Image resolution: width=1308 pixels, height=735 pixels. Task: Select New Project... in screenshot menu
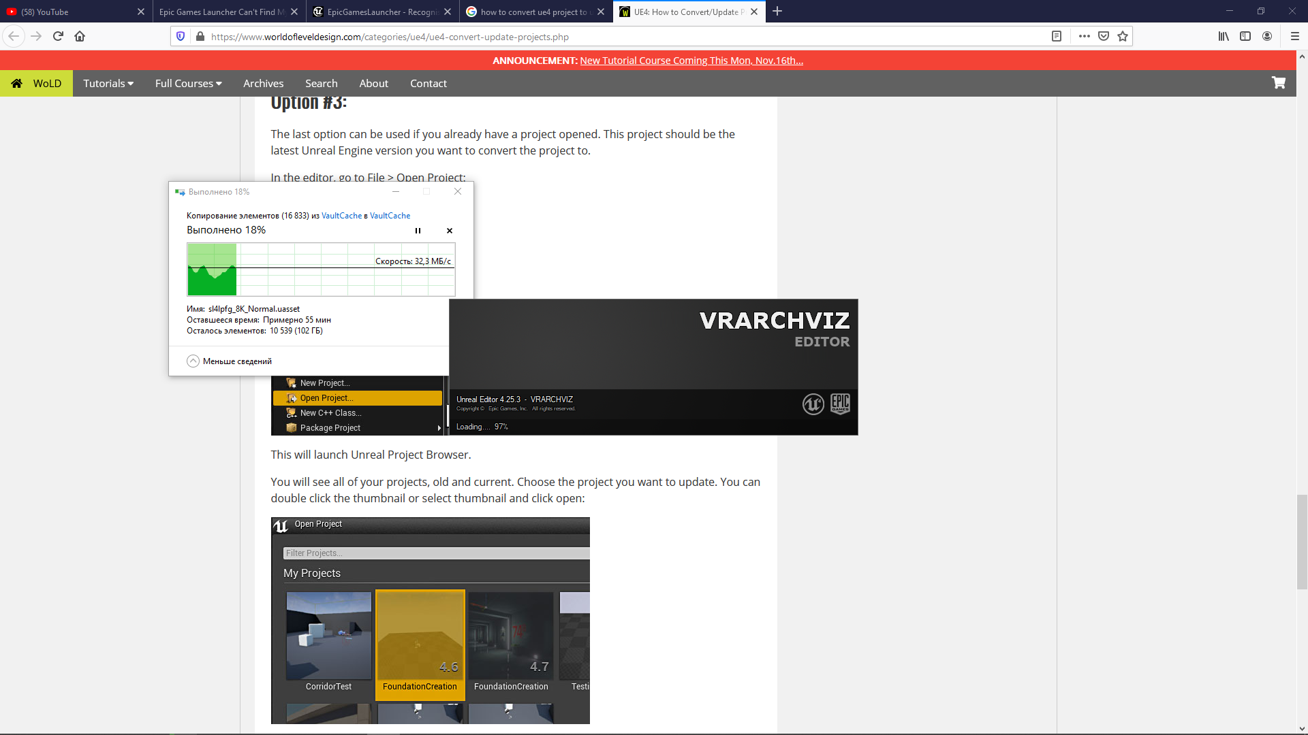pyautogui.click(x=358, y=383)
